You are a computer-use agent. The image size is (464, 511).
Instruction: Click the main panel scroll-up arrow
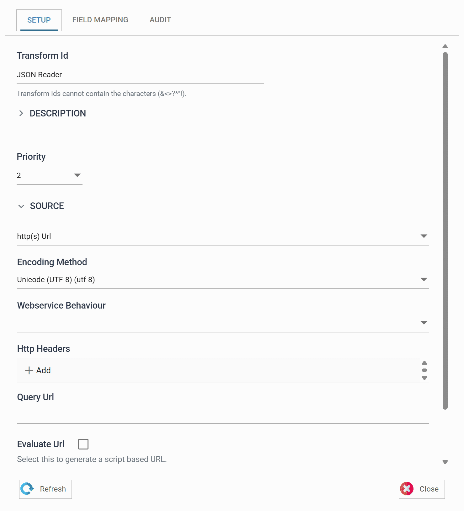(445, 46)
